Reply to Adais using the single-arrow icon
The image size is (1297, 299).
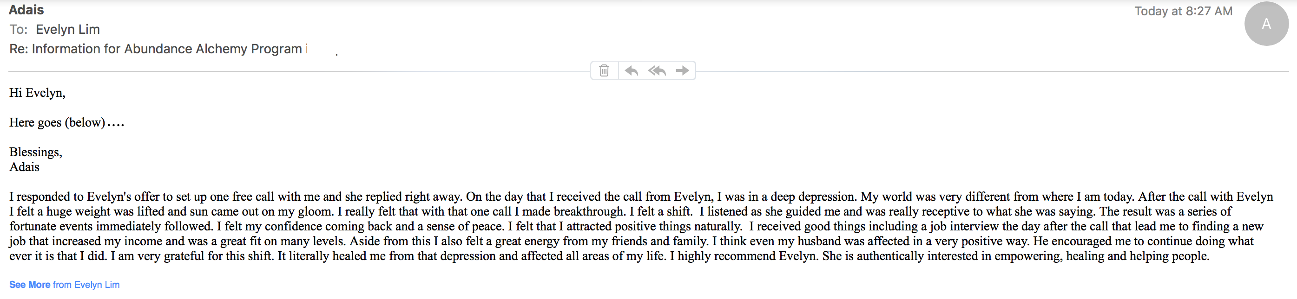pos(632,70)
